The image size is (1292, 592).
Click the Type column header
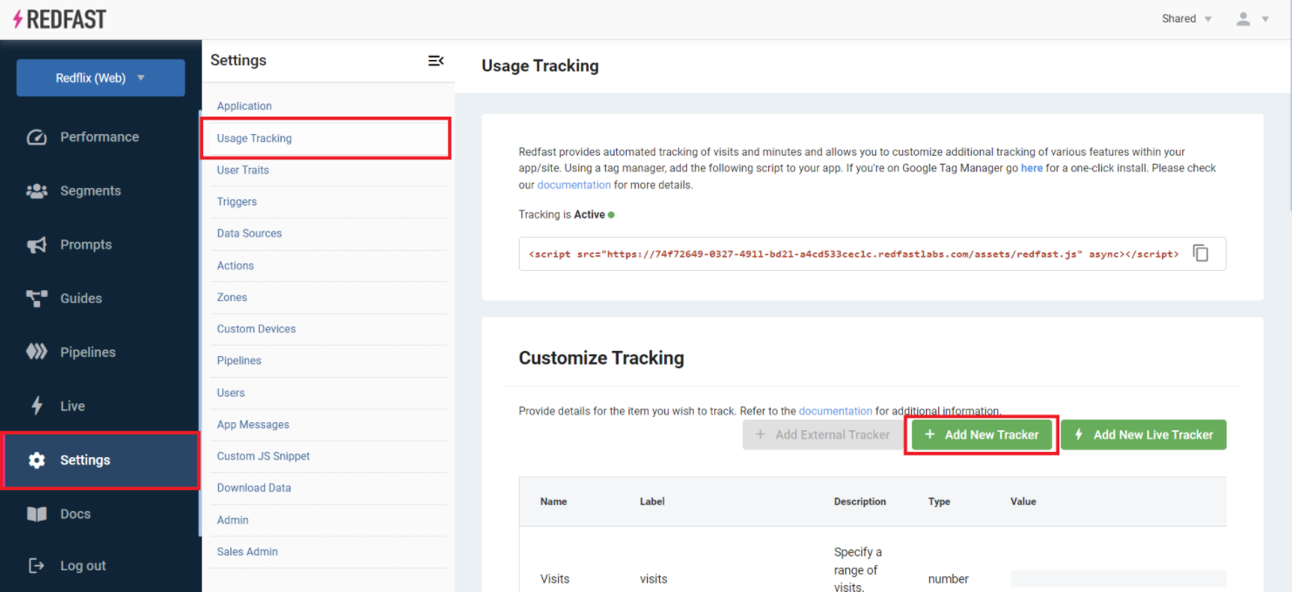coord(939,501)
